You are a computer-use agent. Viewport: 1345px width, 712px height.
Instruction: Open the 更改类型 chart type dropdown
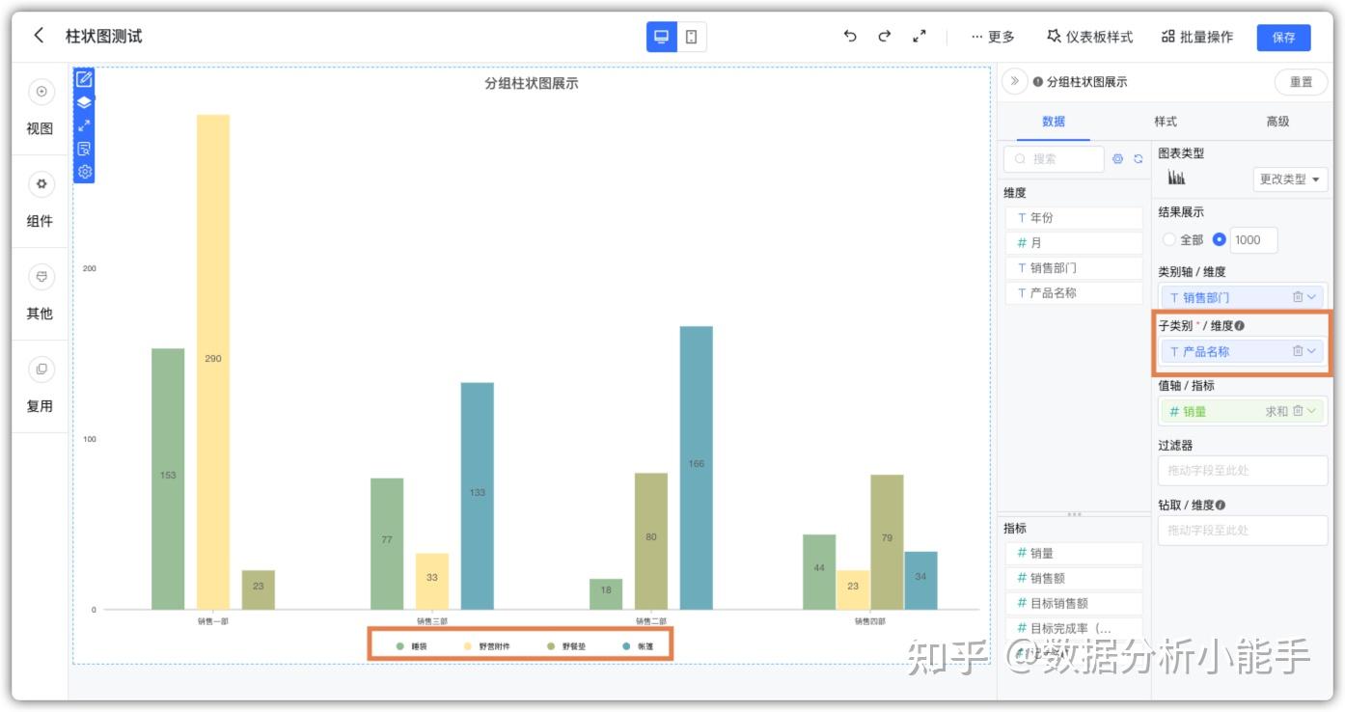(x=1290, y=179)
